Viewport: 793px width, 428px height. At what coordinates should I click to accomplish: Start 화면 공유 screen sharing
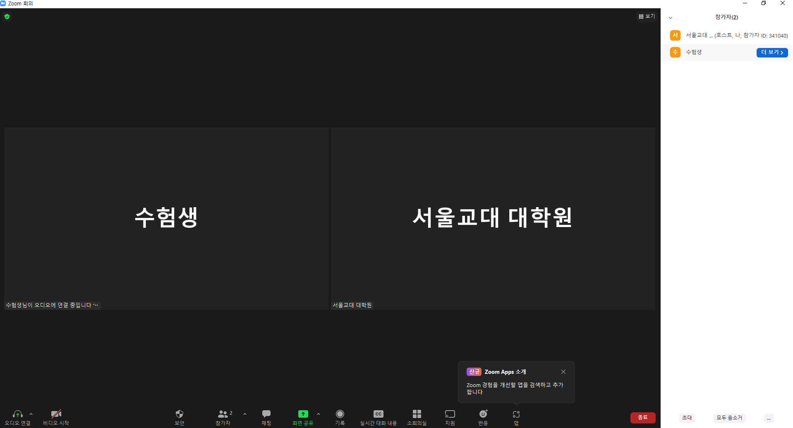pyautogui.click(x=303, y=417)
